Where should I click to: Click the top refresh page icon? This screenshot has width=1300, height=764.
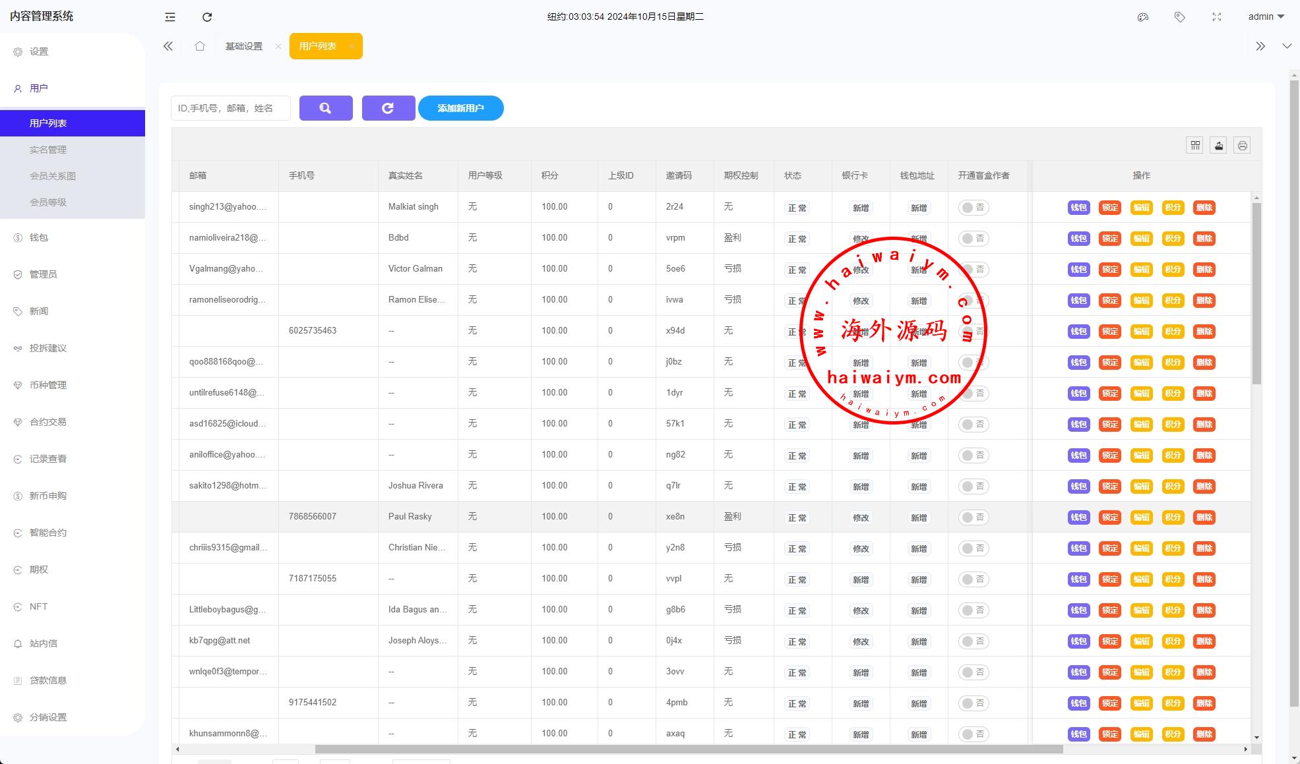[207, 17]
